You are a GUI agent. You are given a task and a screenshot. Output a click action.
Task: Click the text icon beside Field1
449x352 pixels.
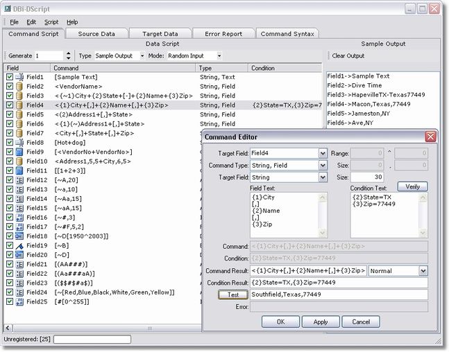click(19, 77)
